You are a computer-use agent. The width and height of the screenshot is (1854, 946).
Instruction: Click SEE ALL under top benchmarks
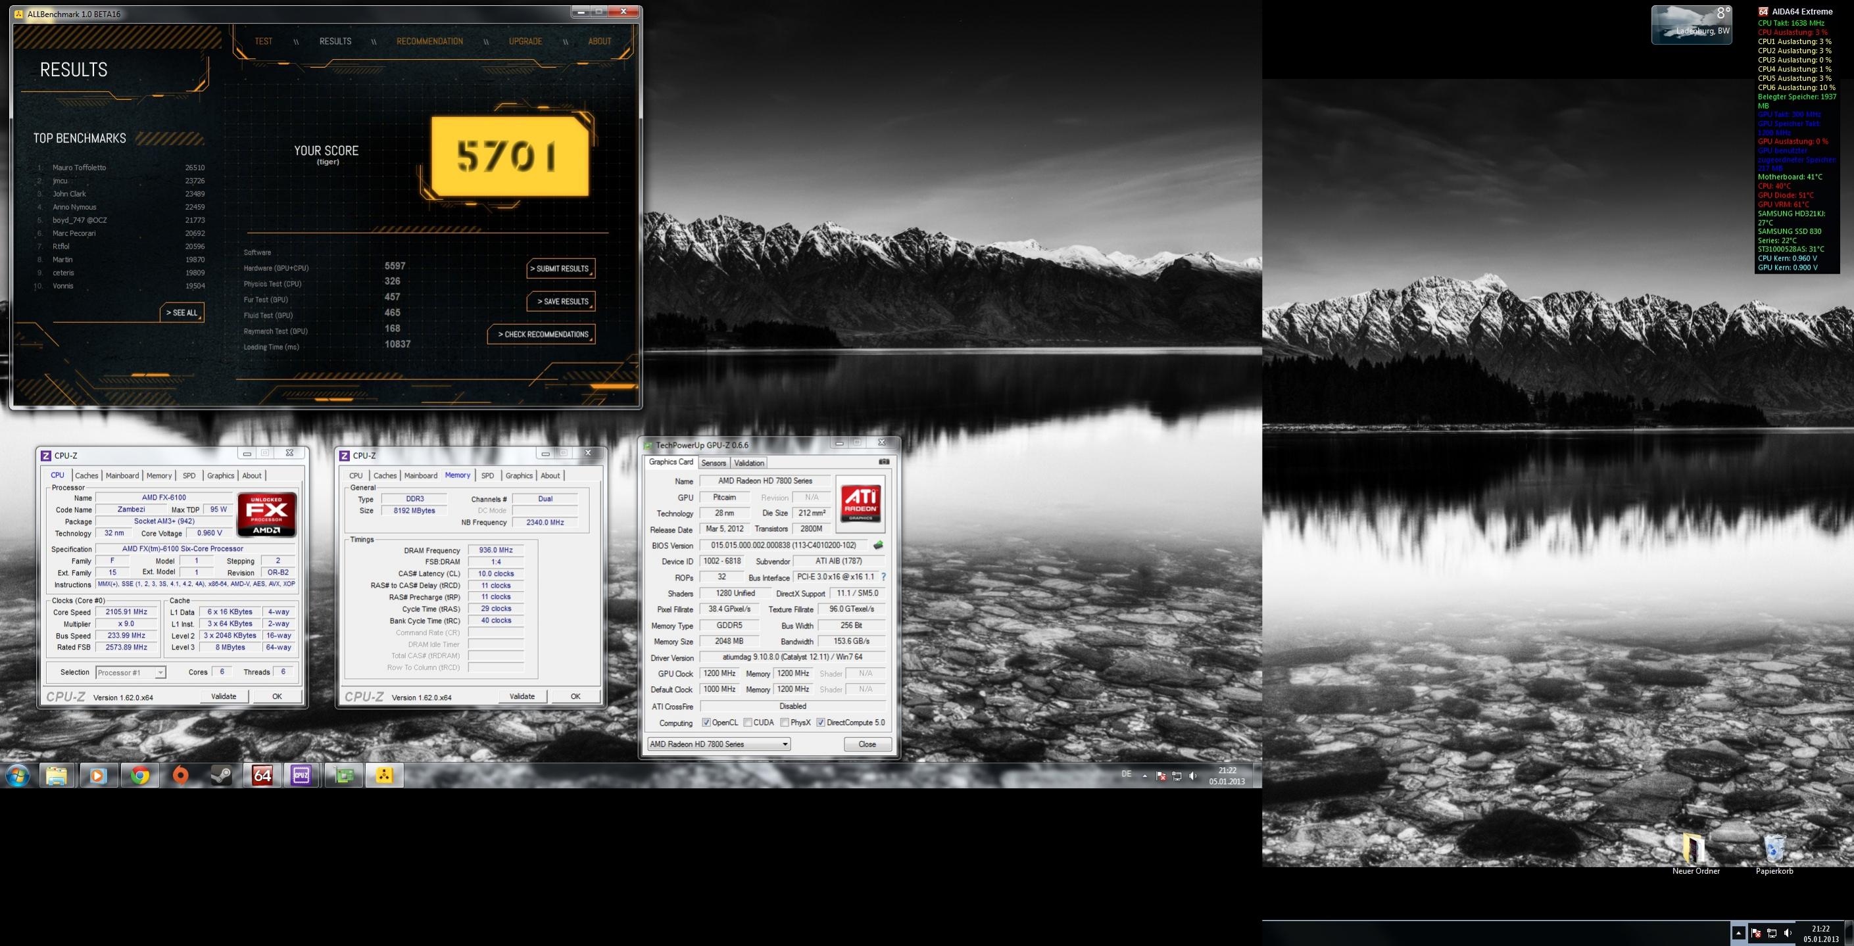pyautogui.click(x=182, y=312)
